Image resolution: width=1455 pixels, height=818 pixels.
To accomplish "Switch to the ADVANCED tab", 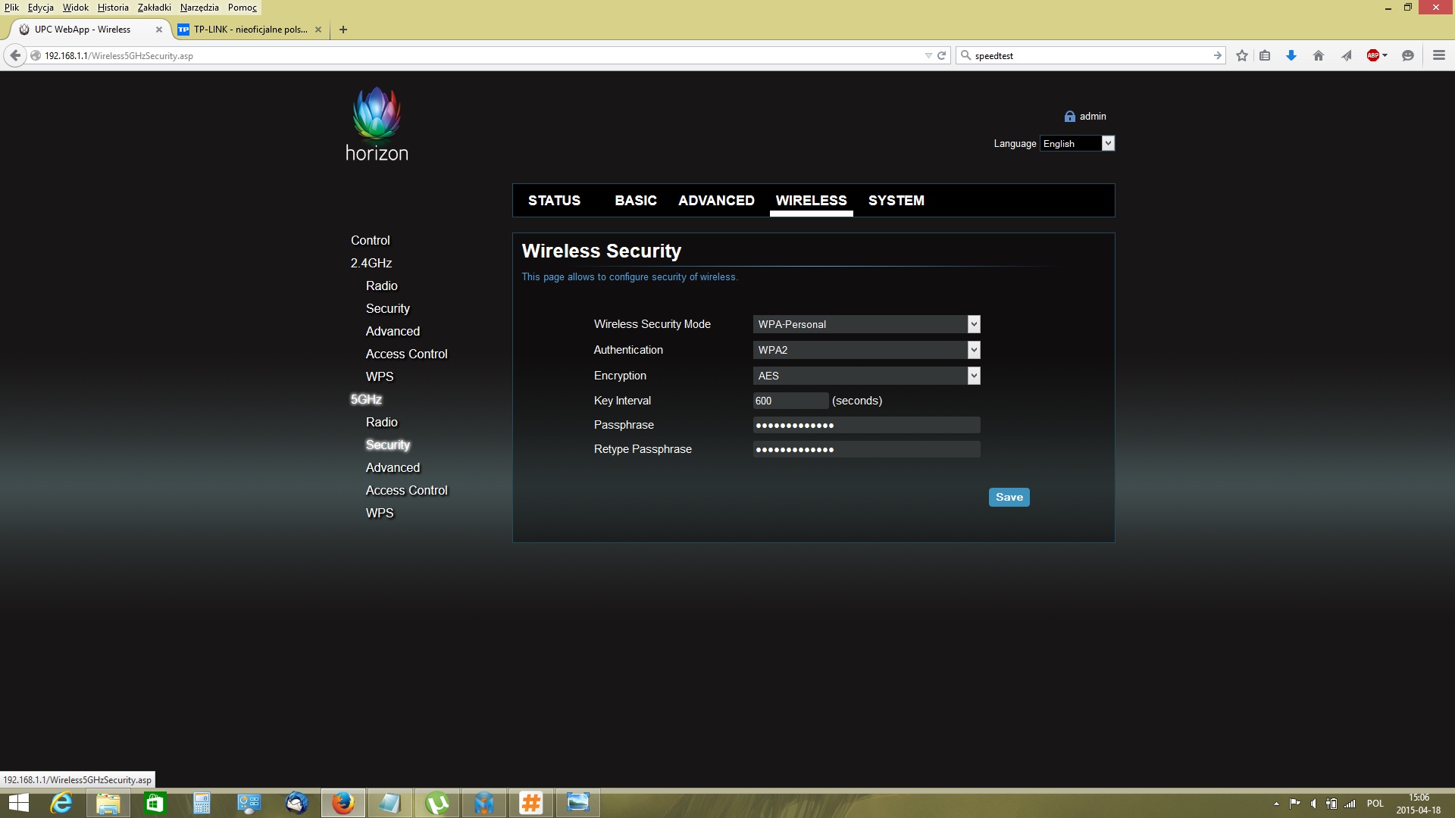I will (716, 201).
